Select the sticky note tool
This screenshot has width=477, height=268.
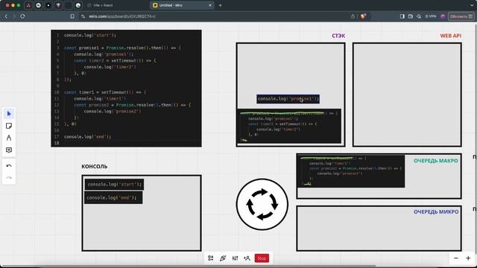pos(9,126)
